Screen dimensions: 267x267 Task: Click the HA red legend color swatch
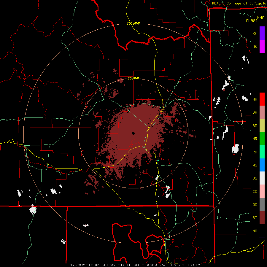[x=262, y=99]
